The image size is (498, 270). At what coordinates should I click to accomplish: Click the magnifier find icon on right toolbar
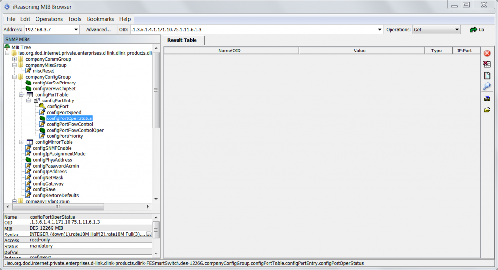click(x=487, y=86)
